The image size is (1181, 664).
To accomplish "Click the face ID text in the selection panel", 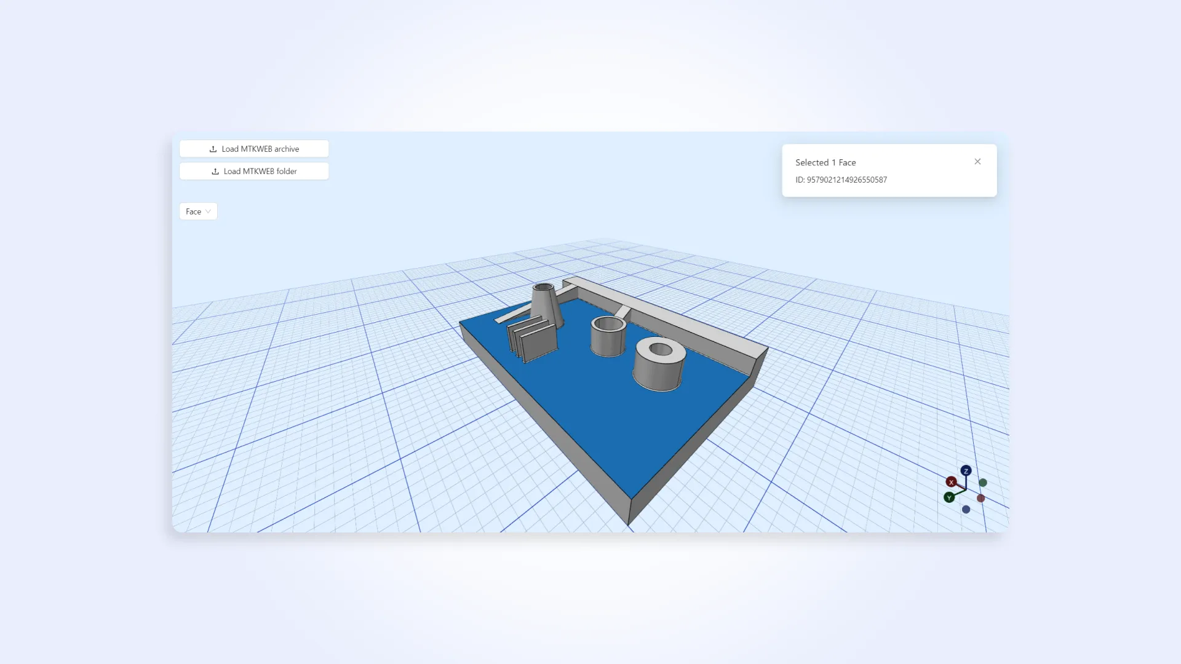I will (841, 180).
